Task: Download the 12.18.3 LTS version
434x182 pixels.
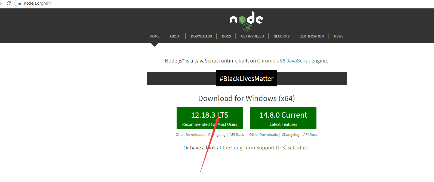Action: [x=210, y=118]
